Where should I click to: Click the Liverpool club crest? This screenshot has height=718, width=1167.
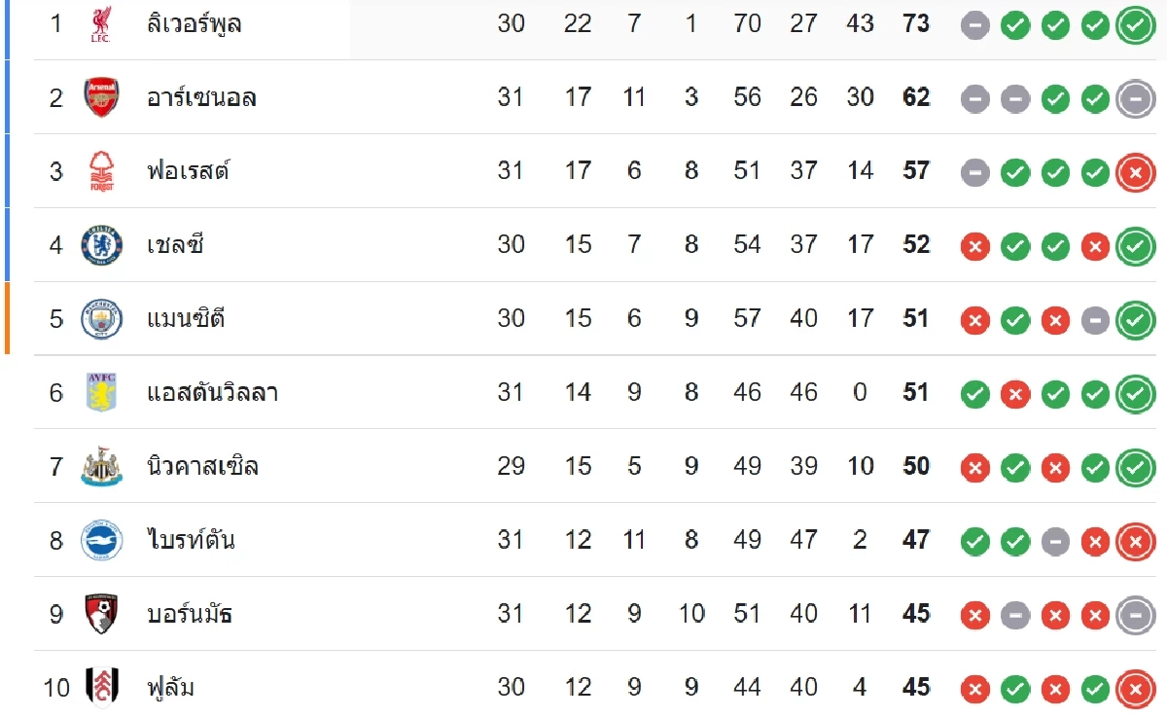[101, 23]
